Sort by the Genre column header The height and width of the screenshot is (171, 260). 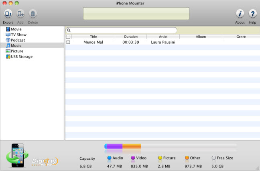241,36
